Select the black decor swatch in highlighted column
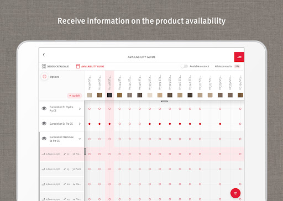 point(109,95)
